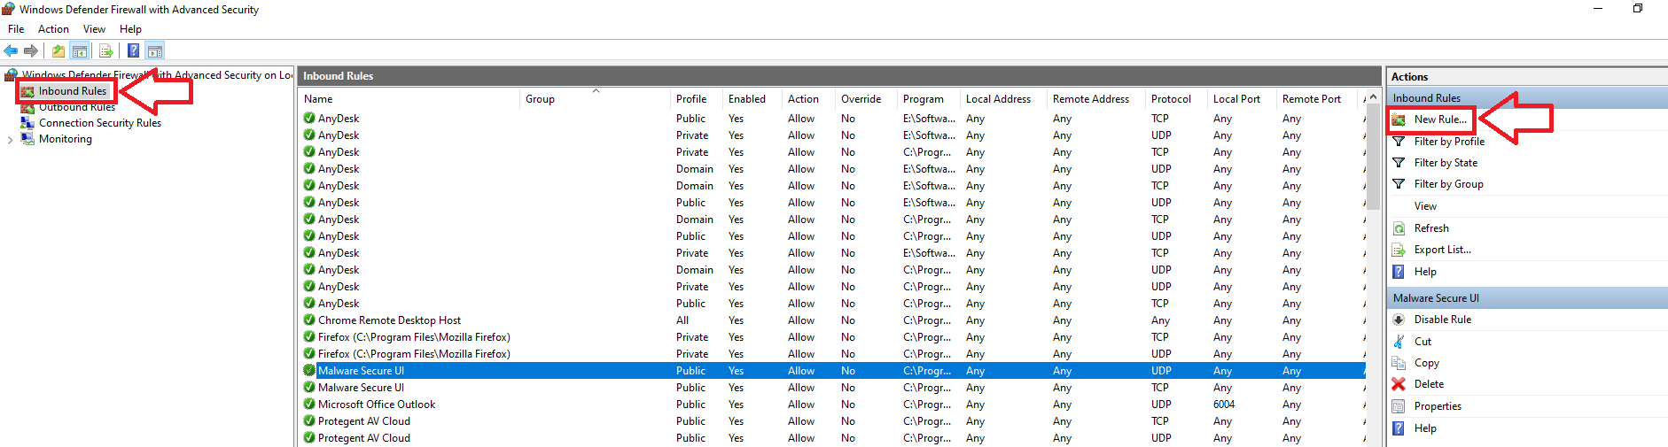Image resolution: width=1668 pixels, height=447 pixels.
Task: Open Help from the blue question-mark toolbar icon
Action: 133,50
